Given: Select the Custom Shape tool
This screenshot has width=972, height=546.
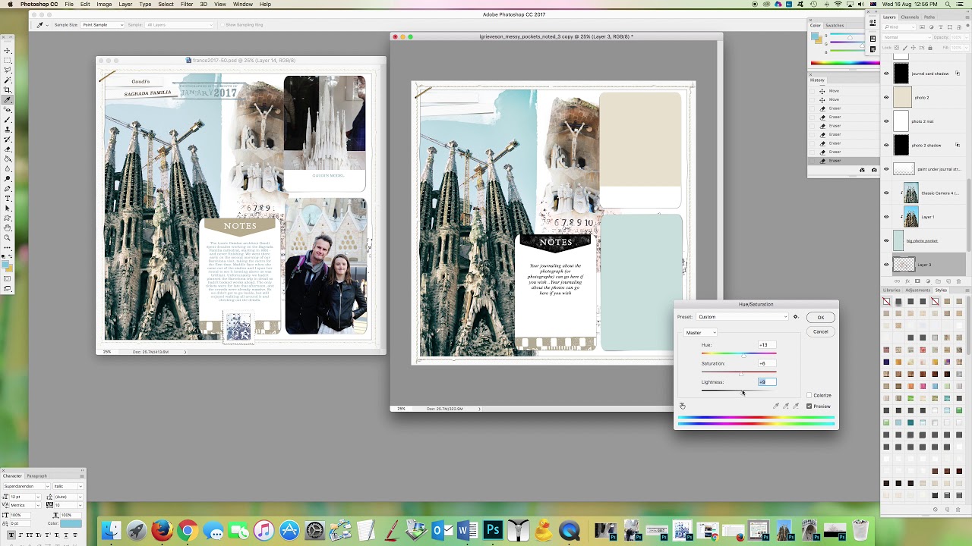Looking at the screenshot, I should point(8,218).
